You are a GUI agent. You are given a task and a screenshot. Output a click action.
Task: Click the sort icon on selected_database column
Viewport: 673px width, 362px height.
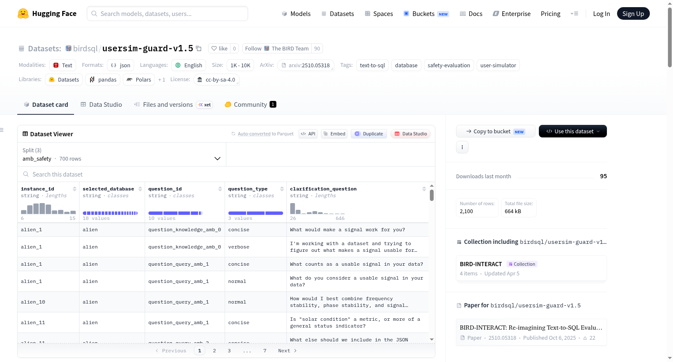coord(140,189)
